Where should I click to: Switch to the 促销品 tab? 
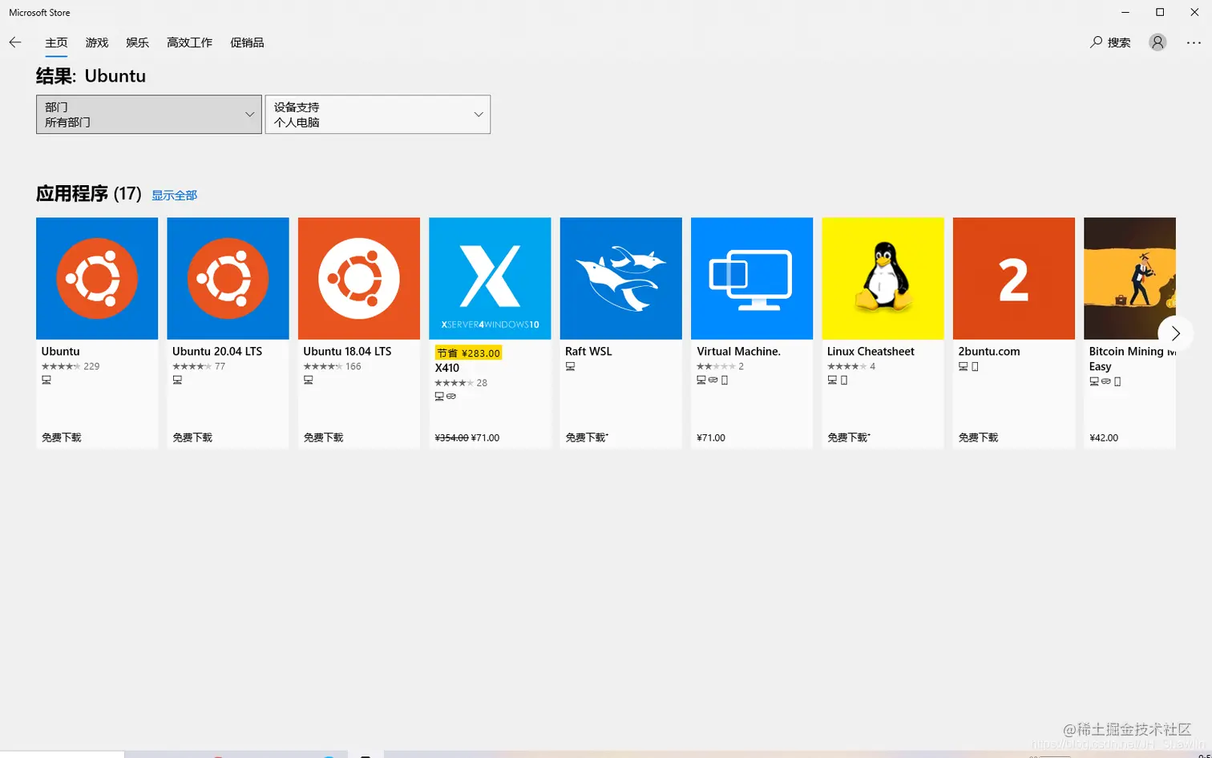[x=247, y=42]
